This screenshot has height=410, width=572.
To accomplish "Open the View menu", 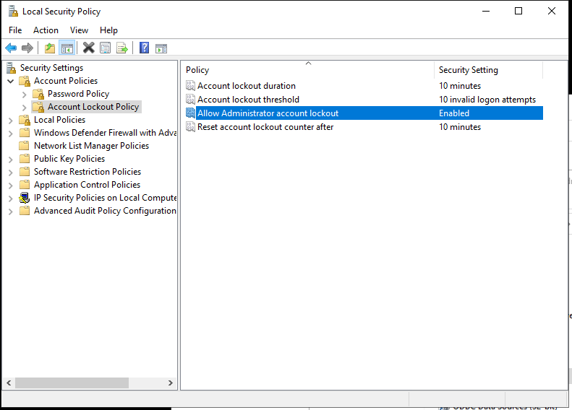I will [79, 30].
